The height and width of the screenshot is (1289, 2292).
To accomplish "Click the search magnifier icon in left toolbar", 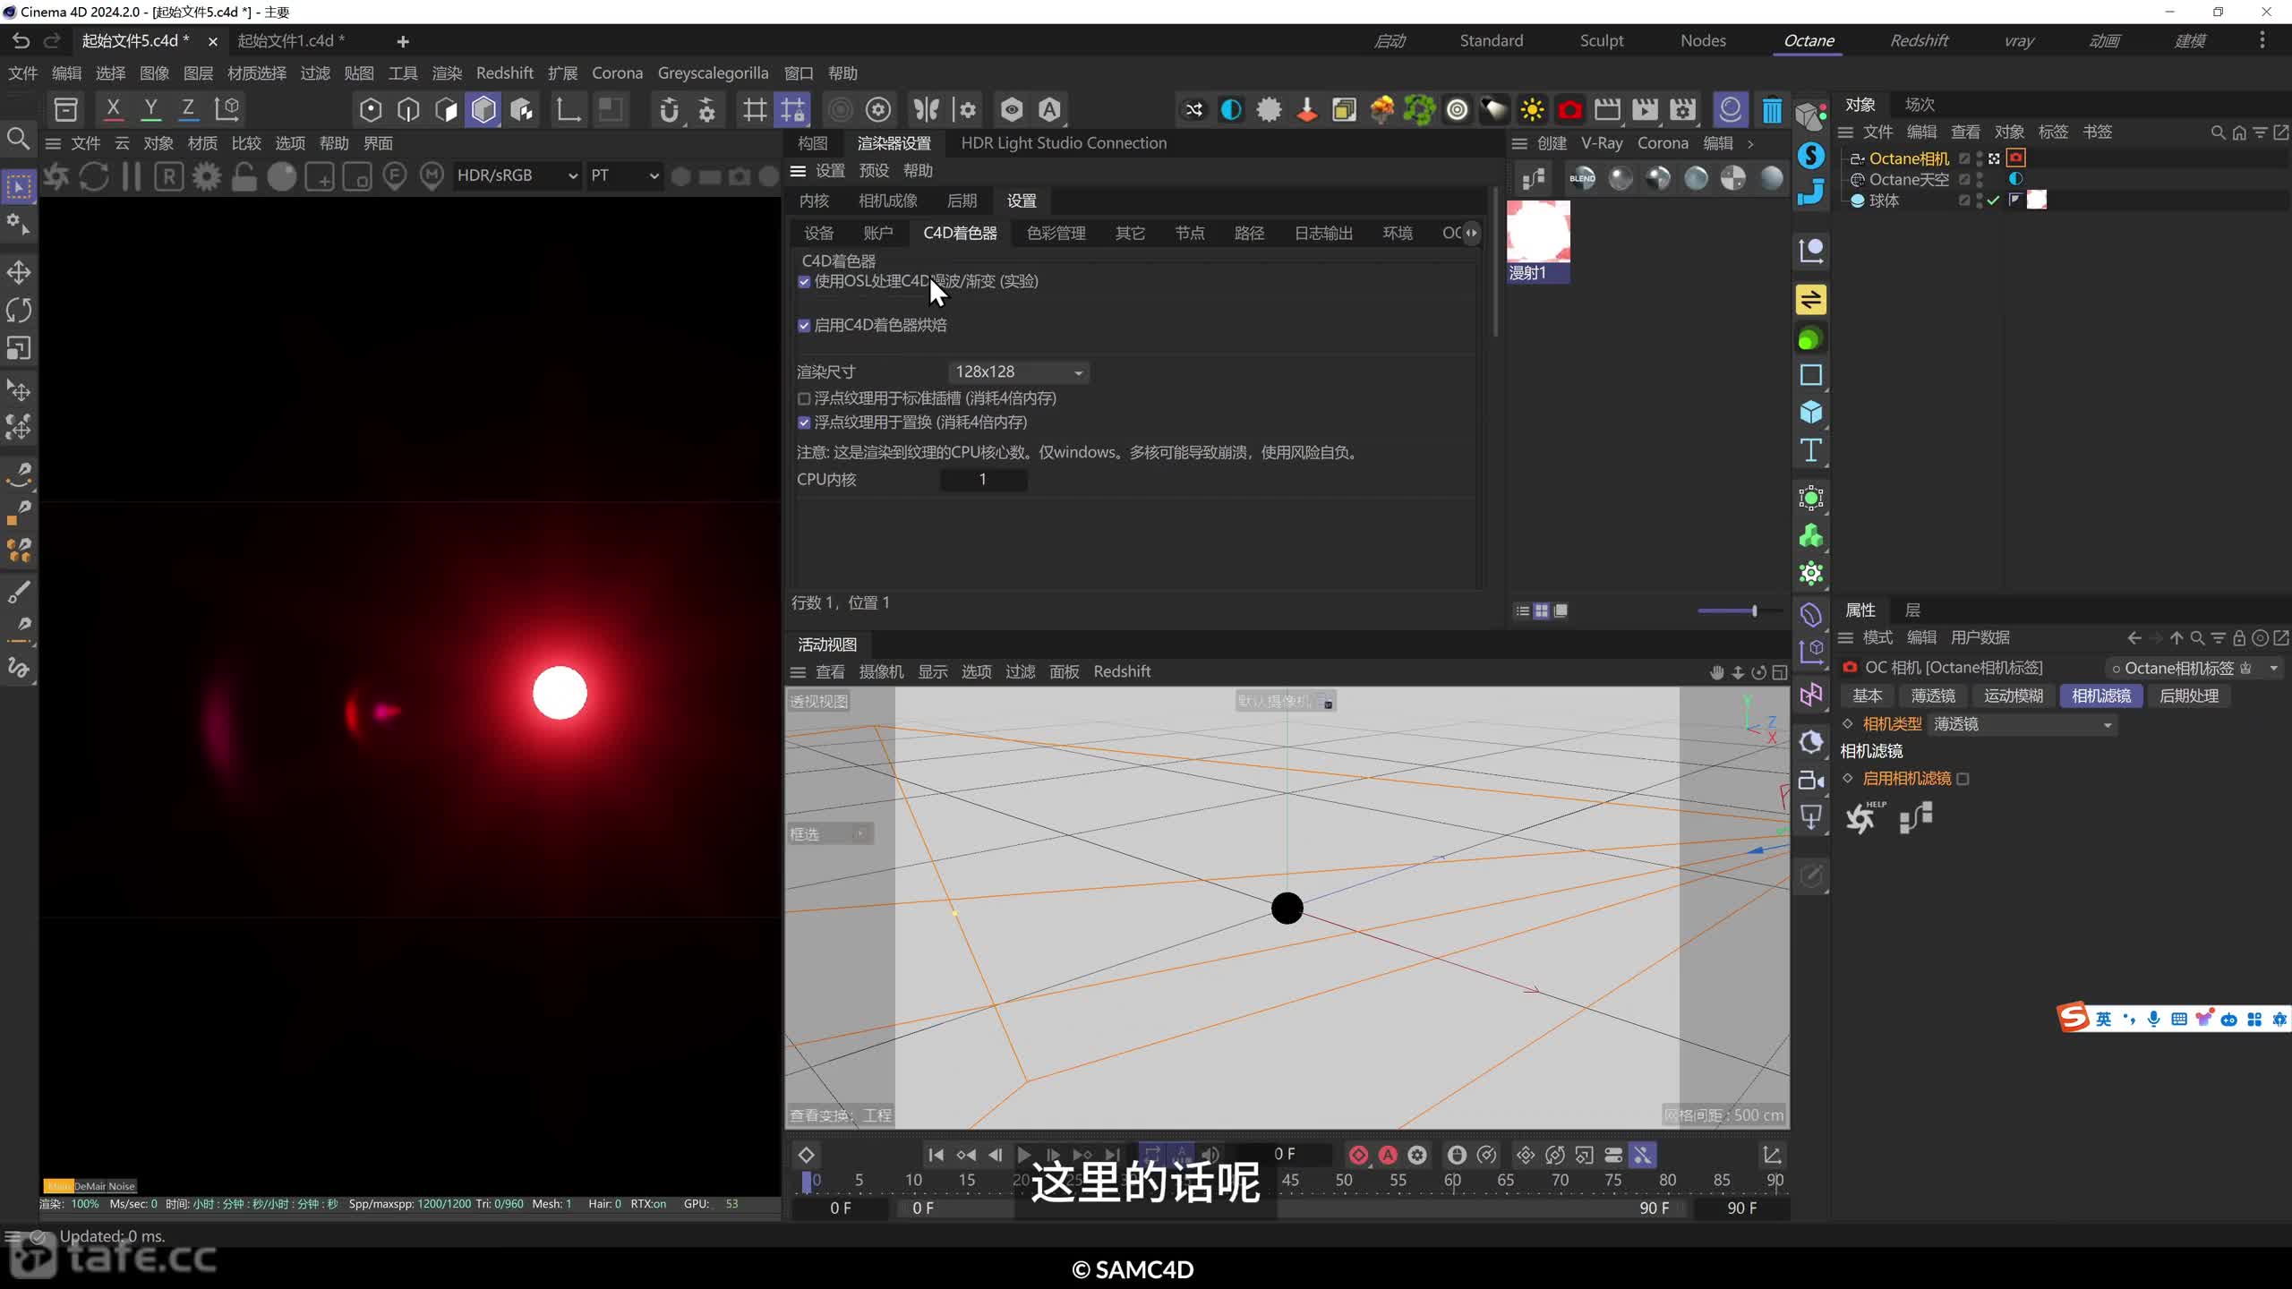I will tap(18, 140).
